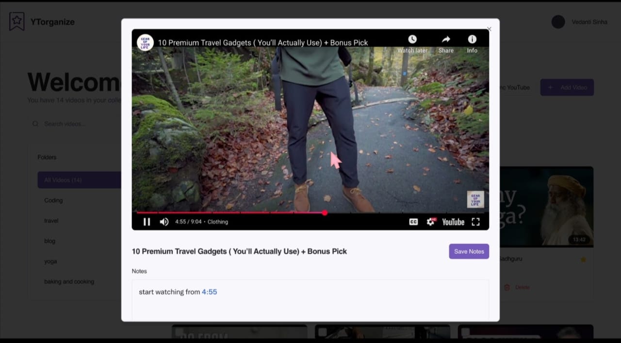The width and height of the screenshot is (621, 343).
Task: Pause the video with the pause button
Action: pos(147,222)
